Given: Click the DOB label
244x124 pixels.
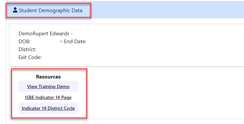Looking at the screenshot, I should tap(24, 42).
